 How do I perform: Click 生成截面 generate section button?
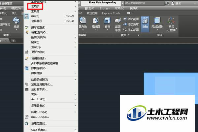click(131, 30)
